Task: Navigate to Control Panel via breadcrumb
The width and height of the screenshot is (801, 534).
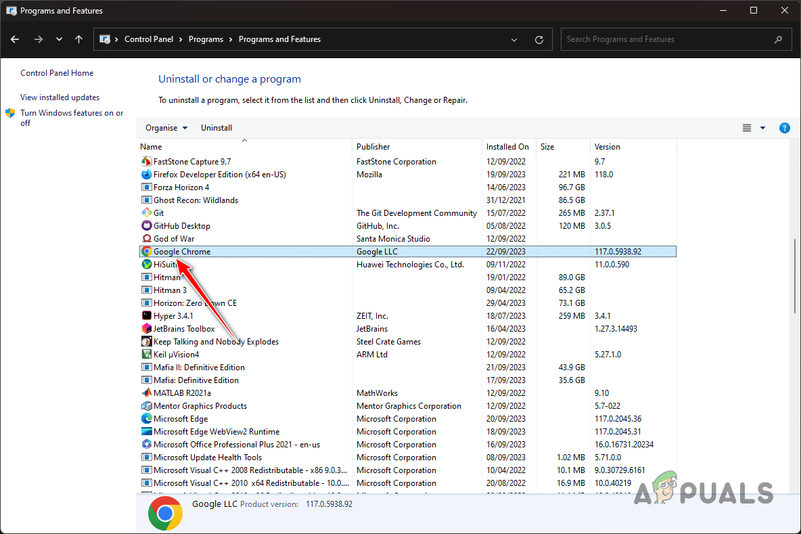Action: pos(150,39)
